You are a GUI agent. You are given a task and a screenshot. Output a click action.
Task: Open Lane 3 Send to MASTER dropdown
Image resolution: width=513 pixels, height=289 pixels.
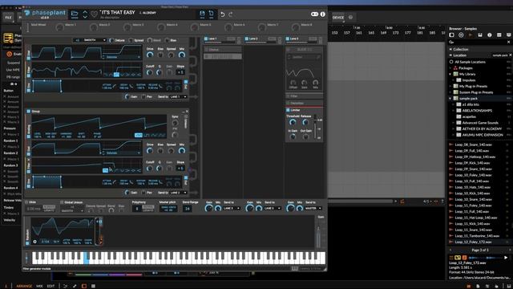tap(313, 209)
